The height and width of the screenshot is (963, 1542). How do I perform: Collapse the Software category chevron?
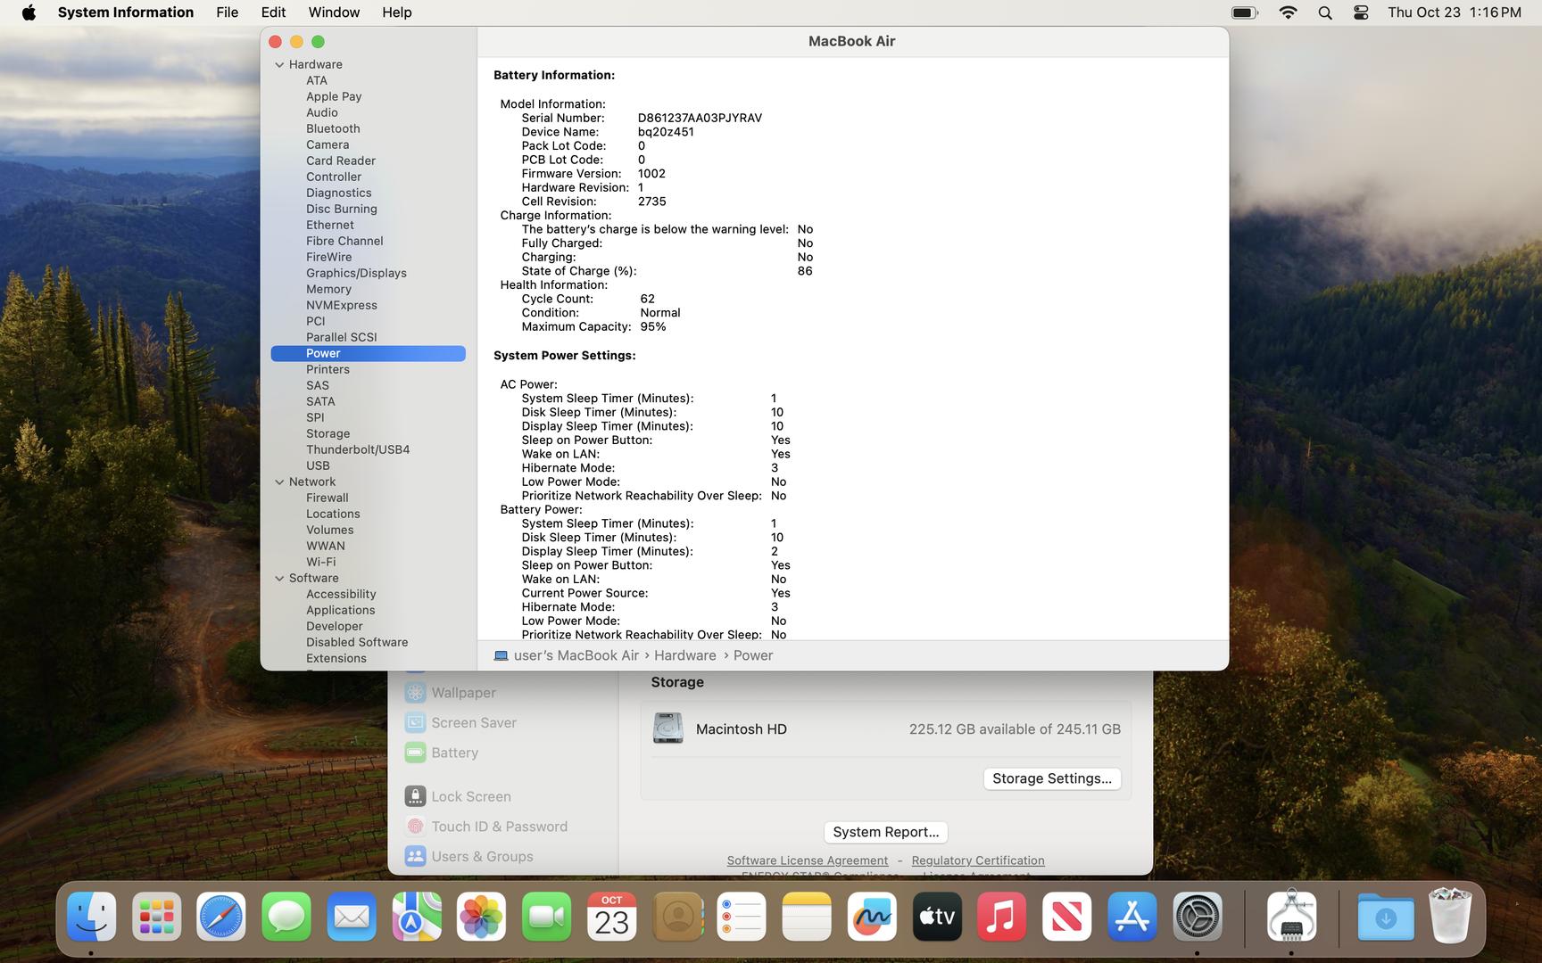pos(279,579)
